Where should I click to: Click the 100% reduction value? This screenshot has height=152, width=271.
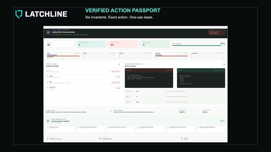tap(182, 112)
